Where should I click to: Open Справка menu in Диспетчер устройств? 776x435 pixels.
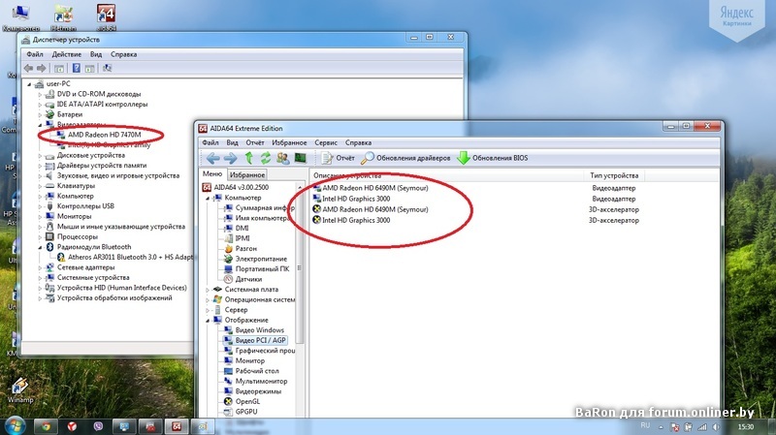124,54
